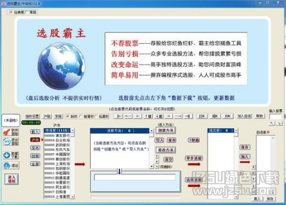Click the 帮助 button in toolbar

coord(259,116)
